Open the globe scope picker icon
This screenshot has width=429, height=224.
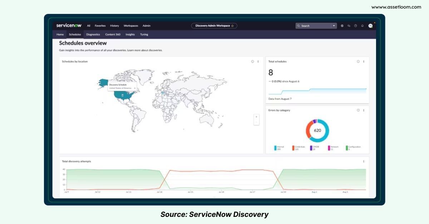[x=342, y=26]
